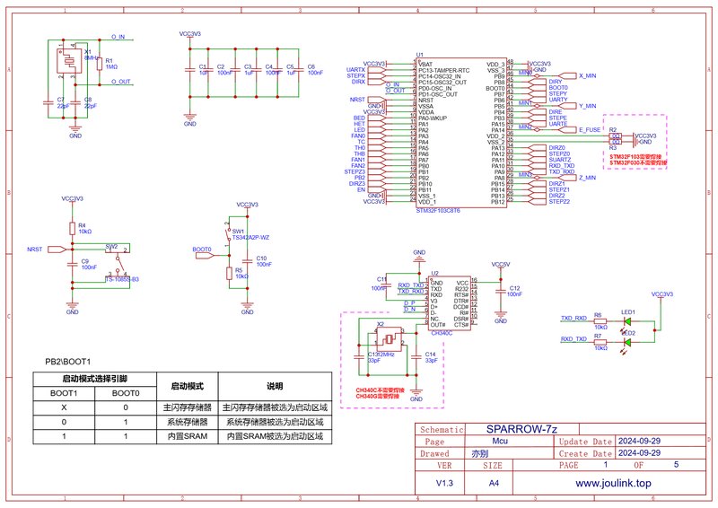718x508 pixels.
Task: Select the Z_MIN port flag
Action: click(x=568, y=178)
